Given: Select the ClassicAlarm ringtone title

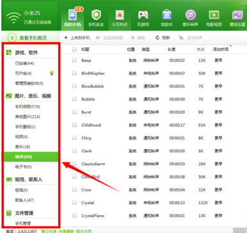Looking at the screenshot, I should point(93,164).
